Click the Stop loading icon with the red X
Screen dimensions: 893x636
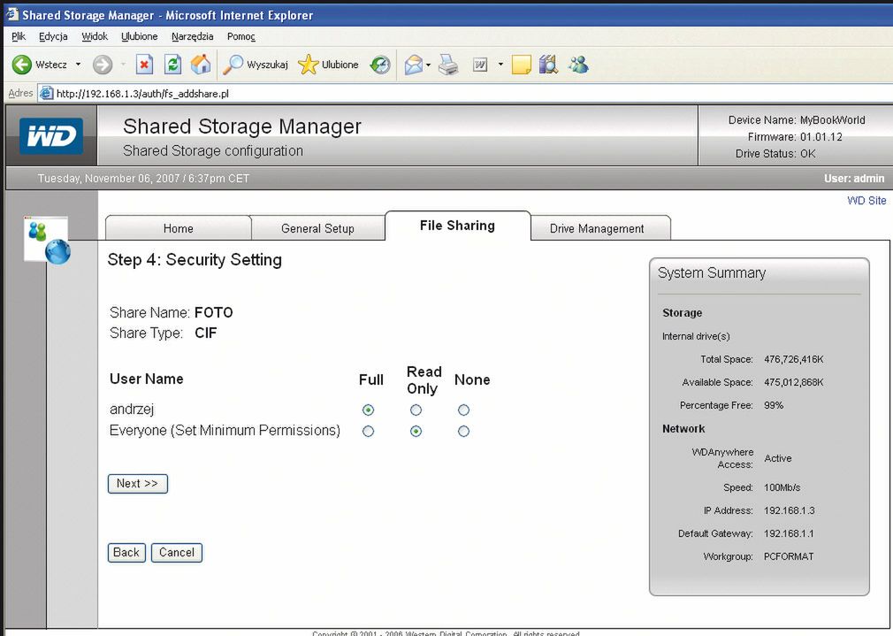pyautogui.click(x=145, y=65)
